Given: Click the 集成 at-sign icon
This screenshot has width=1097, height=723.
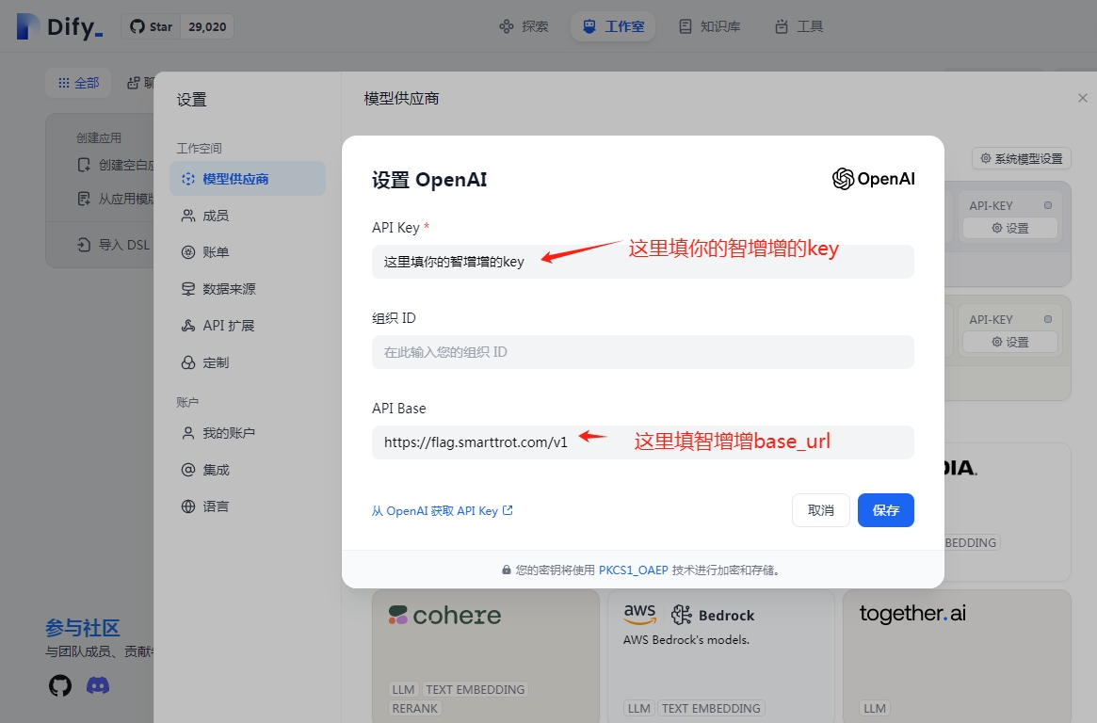Looking at the screenshot, I should click(x=188, y=470).
